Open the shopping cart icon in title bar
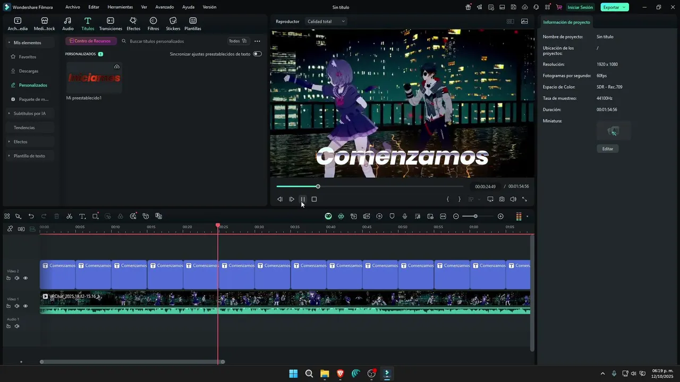The height and width of the screenshot is (382, 680). [559, 7]
